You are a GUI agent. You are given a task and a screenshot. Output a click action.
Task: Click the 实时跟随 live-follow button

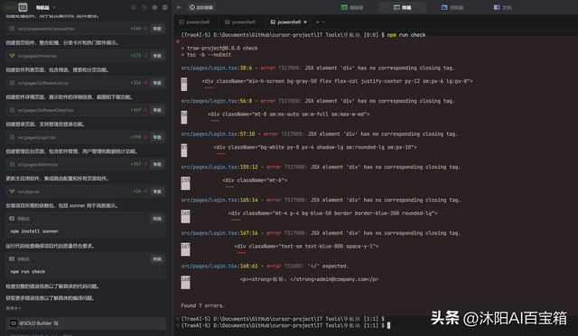tap(201, 7)
